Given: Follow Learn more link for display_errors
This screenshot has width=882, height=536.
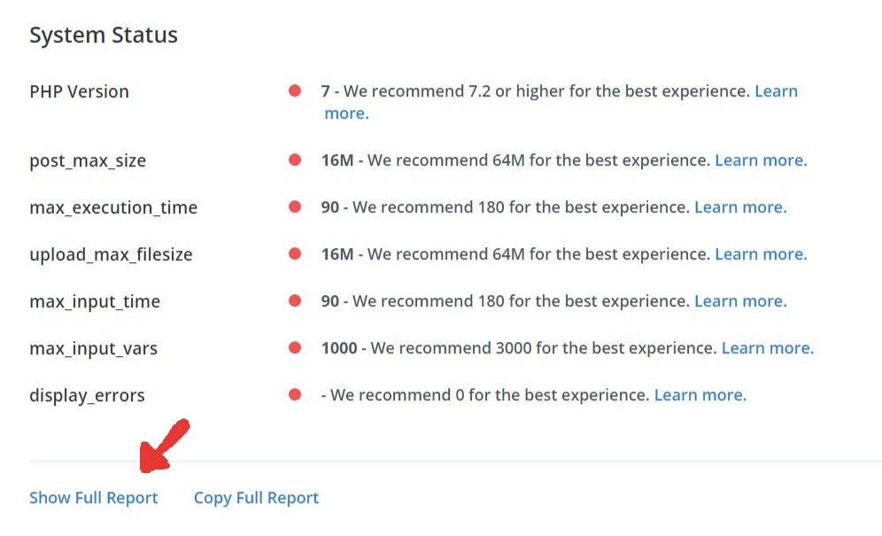Looking at the screenshot, I should tap(700, 395).
